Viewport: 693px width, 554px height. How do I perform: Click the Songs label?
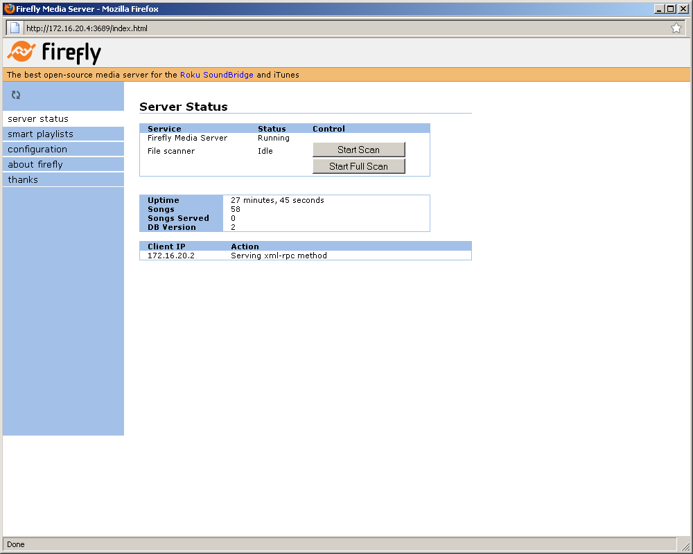tap(161, 209)
